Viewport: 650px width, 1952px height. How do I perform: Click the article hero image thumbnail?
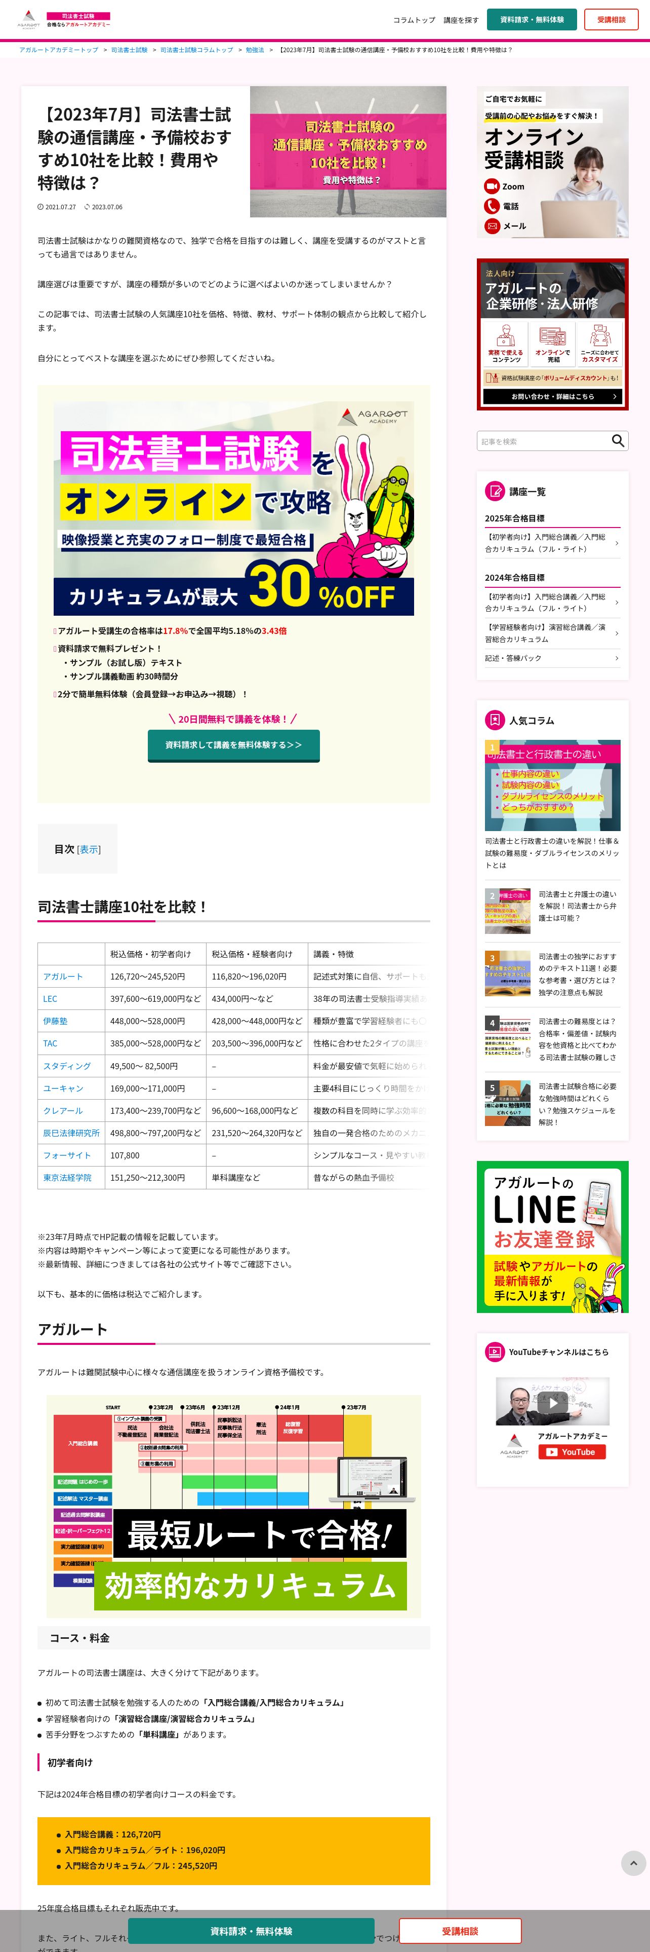click(x=348, y=152)
